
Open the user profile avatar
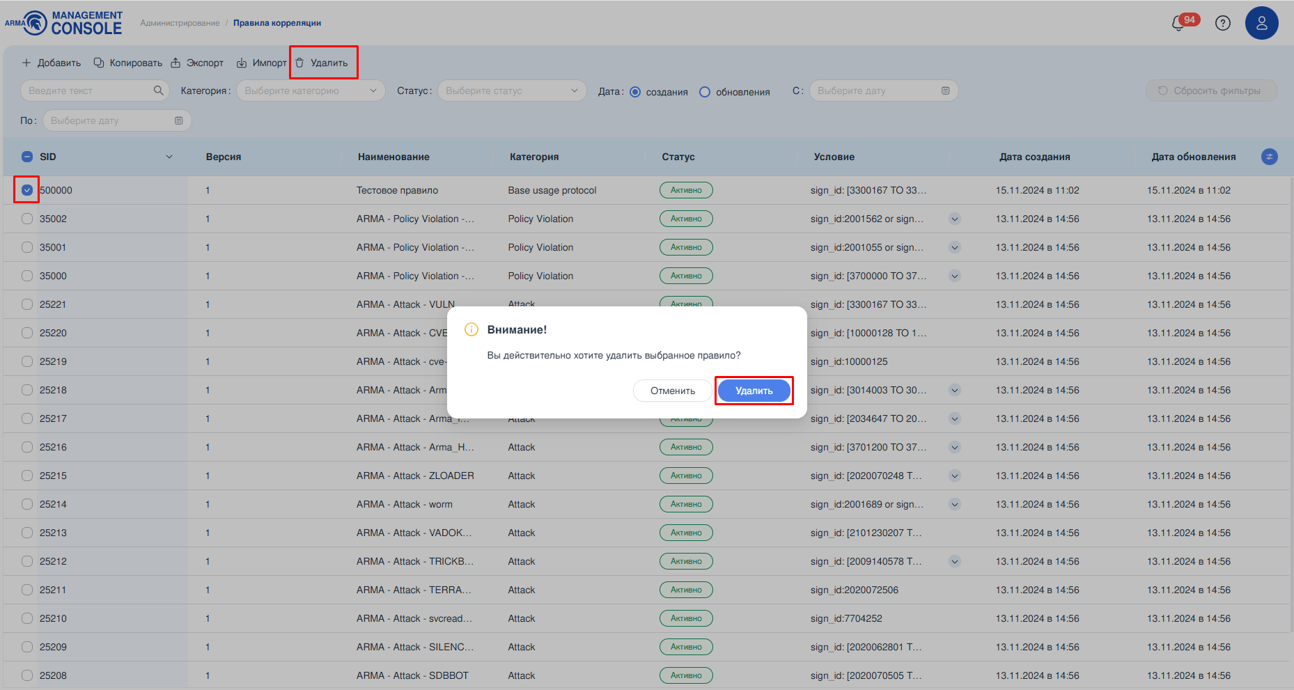point(1261,23)
